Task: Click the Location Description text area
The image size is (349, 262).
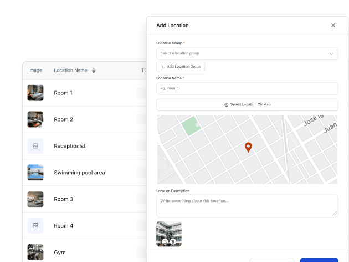Action: click(247, 205)
